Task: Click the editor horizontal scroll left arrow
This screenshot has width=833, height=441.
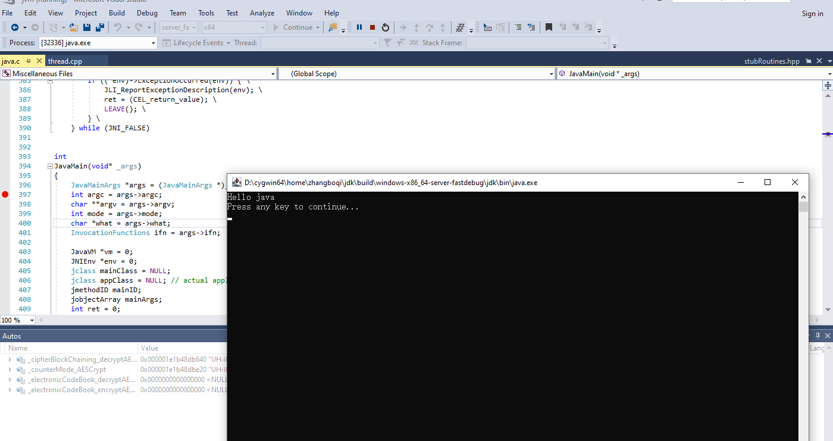Action: click(40, 320)
